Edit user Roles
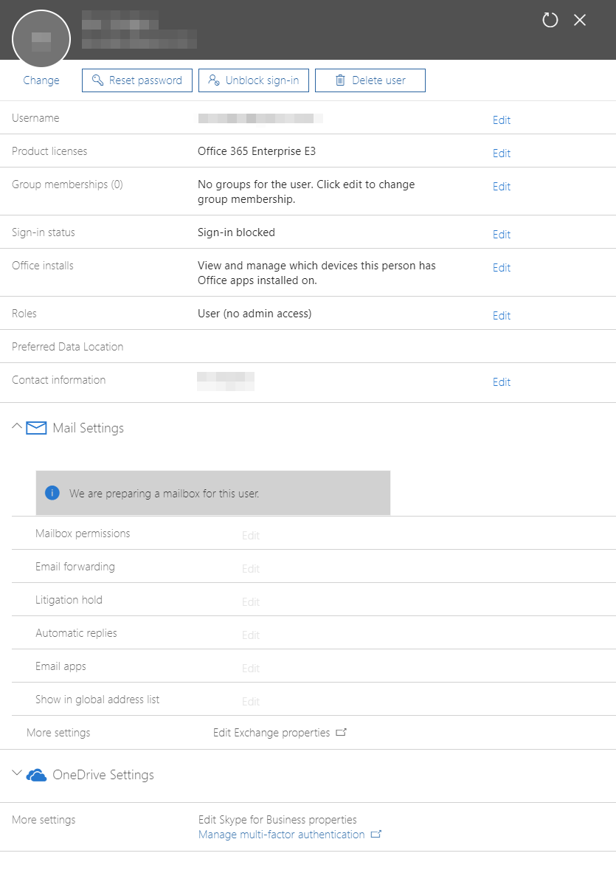The width and height of the screenshot is (616, 870). tap(502, 316)
